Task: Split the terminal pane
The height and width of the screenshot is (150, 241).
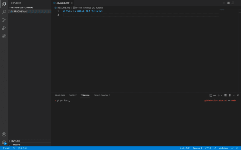Action: point(225,95)
